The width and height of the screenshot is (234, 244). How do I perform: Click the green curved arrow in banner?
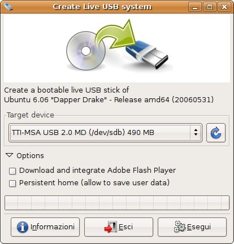tap(117, 34)
